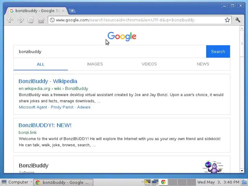The image size is (248, 186).
Task: Click the browser back arrow button
Action: [10, 20]
